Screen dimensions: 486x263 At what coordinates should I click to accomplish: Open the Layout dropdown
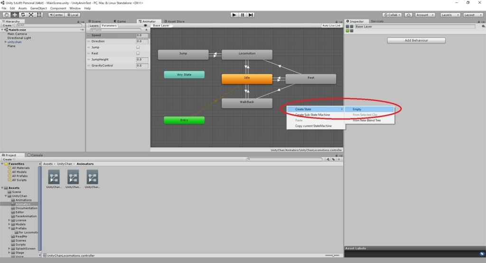click(473, 15)
